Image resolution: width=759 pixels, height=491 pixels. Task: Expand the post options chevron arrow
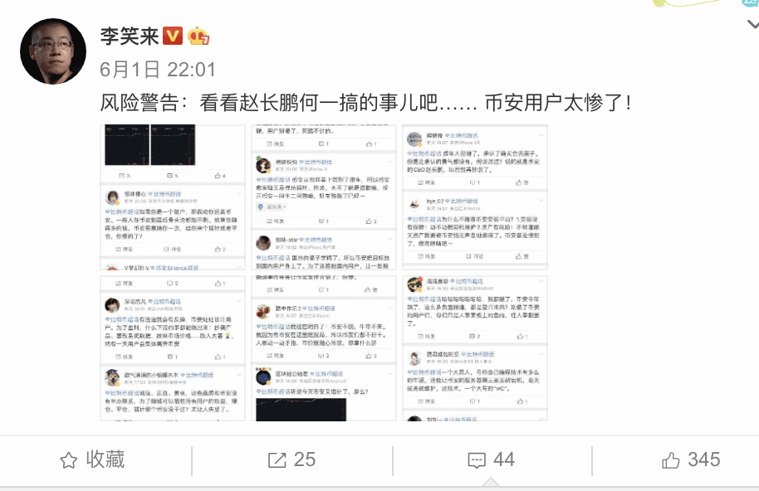tap(753, 24)
